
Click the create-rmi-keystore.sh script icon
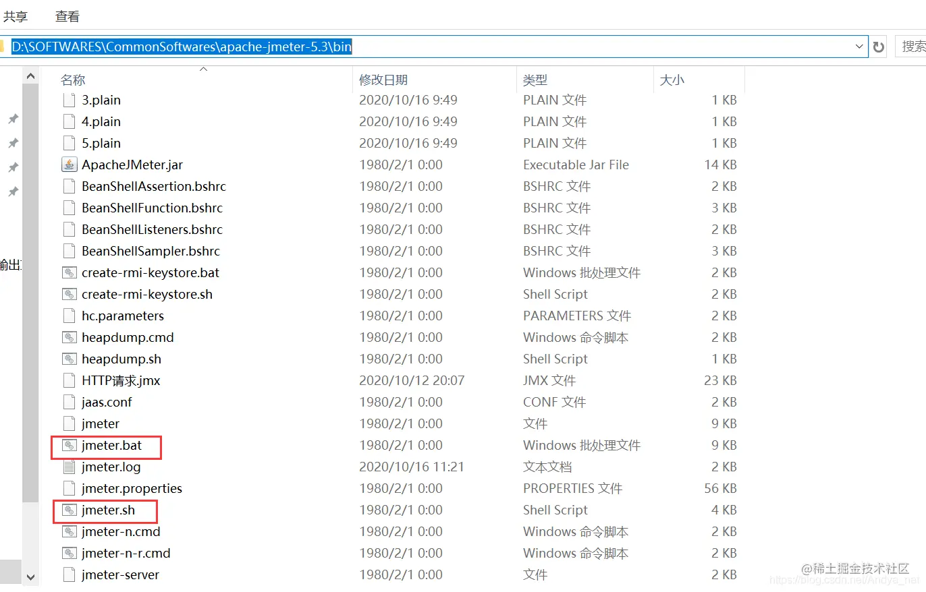coord(69,294)
